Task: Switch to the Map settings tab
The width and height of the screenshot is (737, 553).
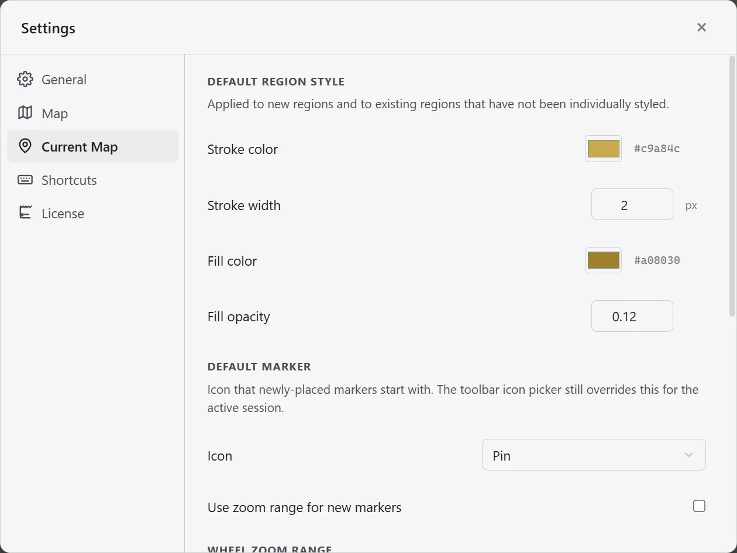Action: 92,113
